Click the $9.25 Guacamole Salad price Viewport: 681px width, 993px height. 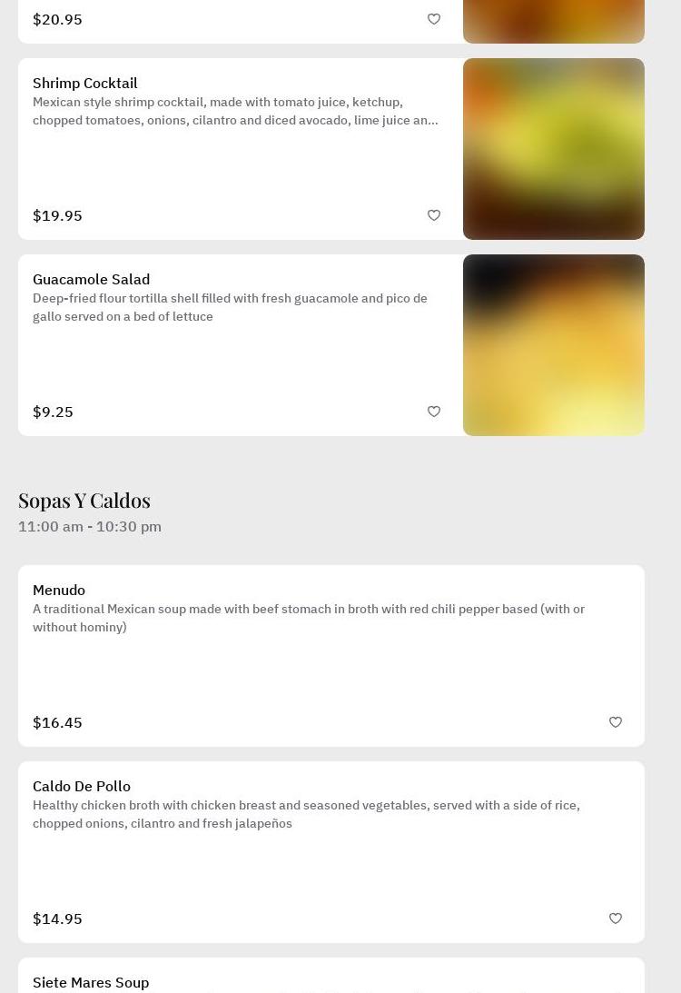click(53, 412)
